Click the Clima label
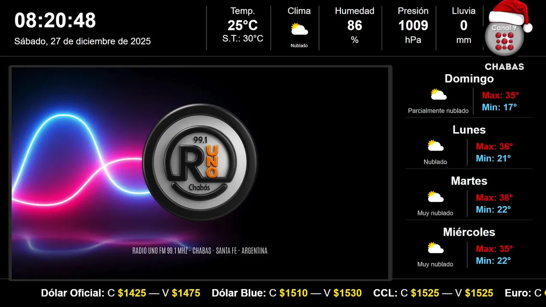 click(x=299, y=11)
